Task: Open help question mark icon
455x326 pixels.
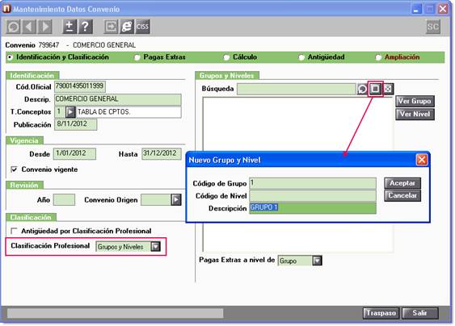Action: click(85, 27)
